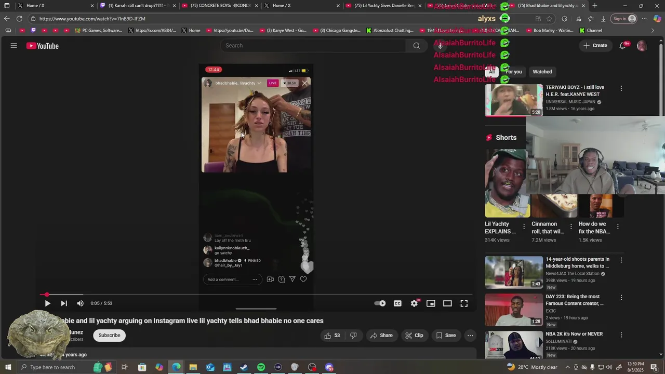Close the Instagram live overlay X
The image size is (665, 374).
click(x=305, y=83)
